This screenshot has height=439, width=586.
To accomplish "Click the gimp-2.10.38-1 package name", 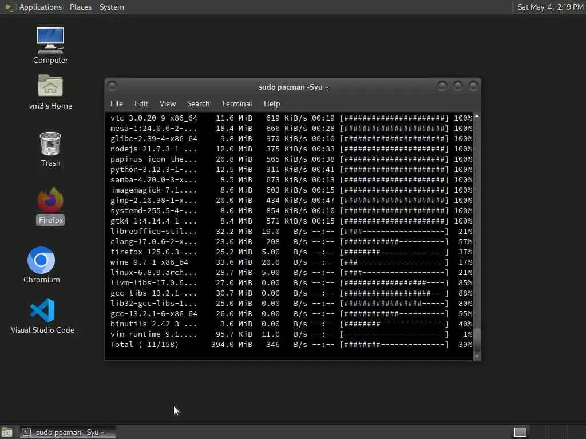I will coord(153,201).
